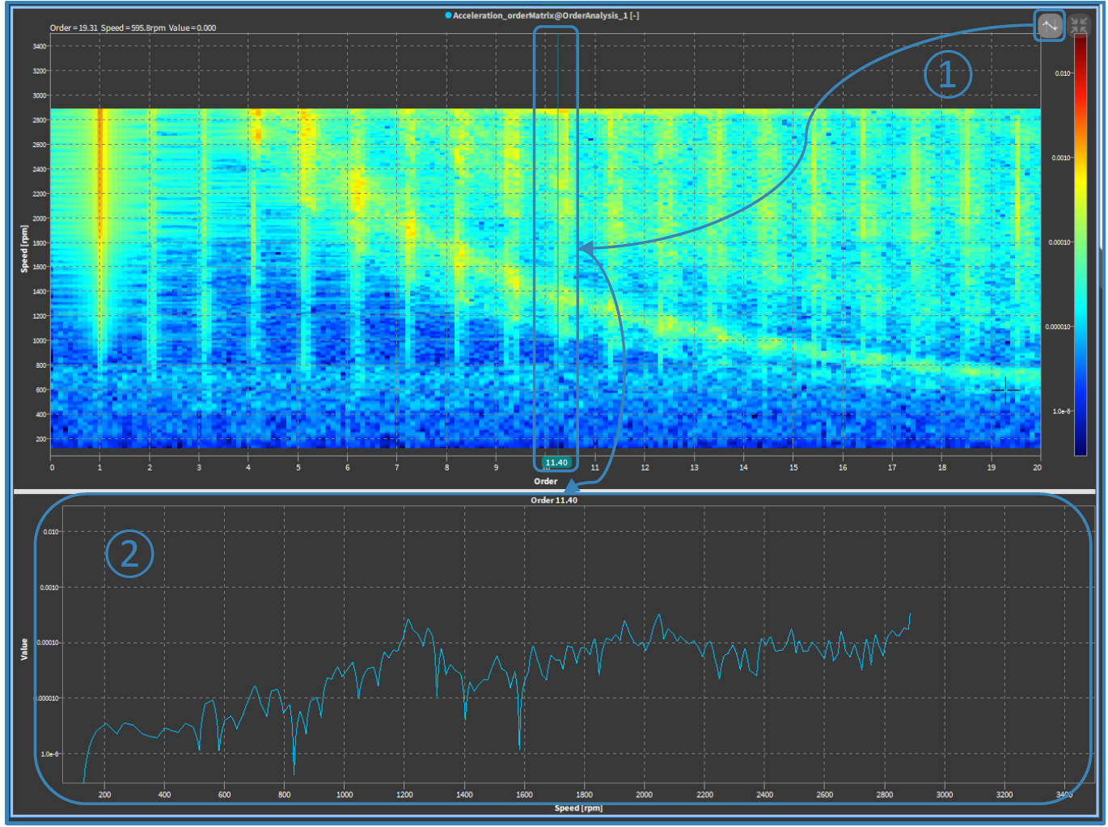This screenshot has width=1108, height=827.
Task: Click the 'Order' x-axis label of heatmap
Action: 545,481
